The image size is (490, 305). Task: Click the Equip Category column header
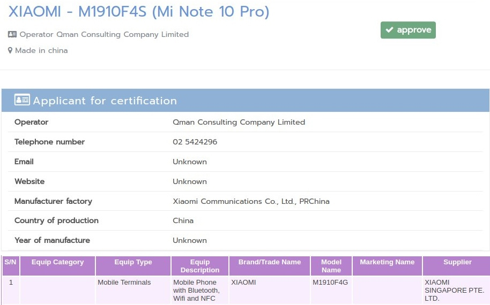click(57, 266)
